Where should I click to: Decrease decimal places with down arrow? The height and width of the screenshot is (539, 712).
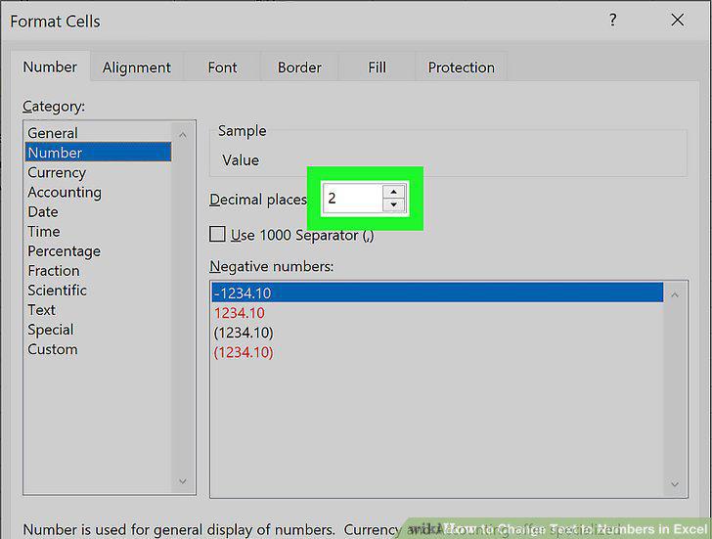coord(394,205)
